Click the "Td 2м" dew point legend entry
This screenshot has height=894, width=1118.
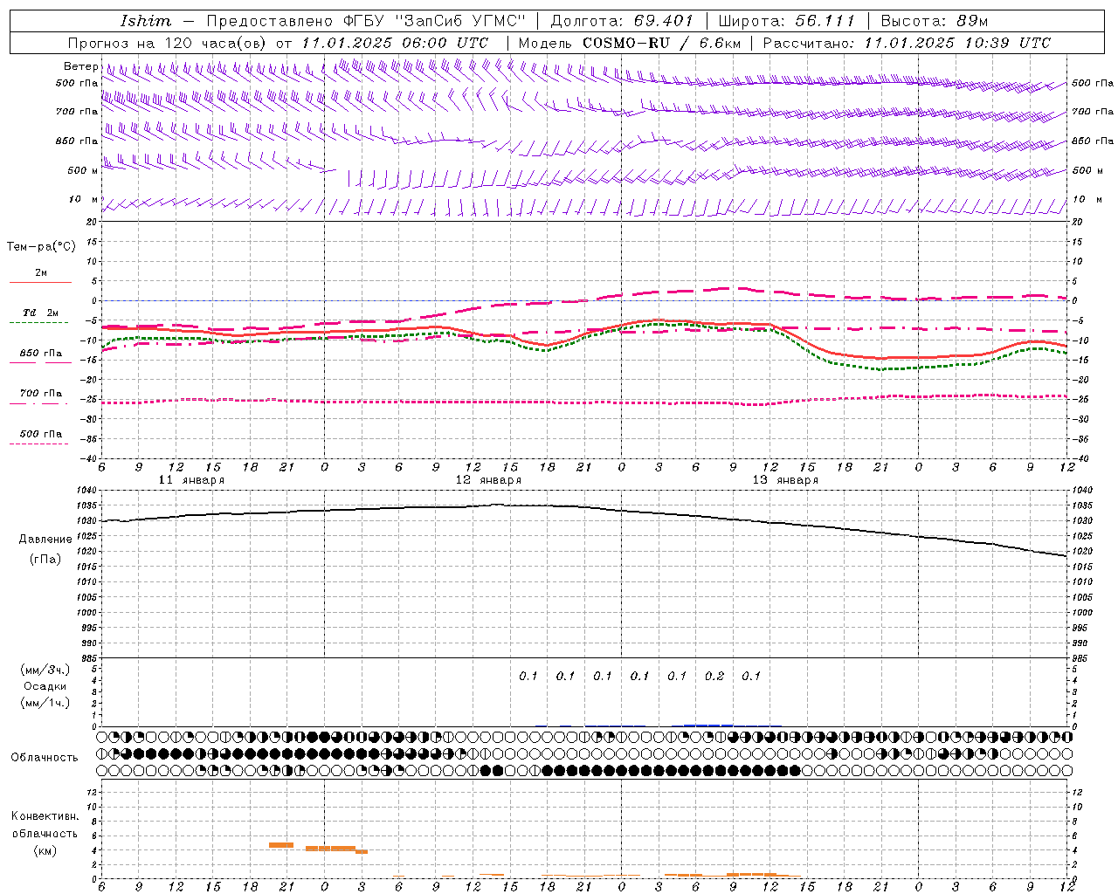[x=40, y=313]
